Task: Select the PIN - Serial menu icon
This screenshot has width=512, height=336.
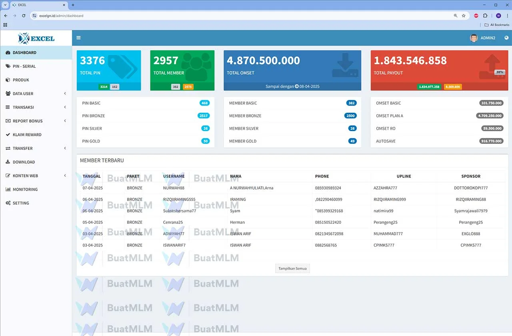Action: 8,66
